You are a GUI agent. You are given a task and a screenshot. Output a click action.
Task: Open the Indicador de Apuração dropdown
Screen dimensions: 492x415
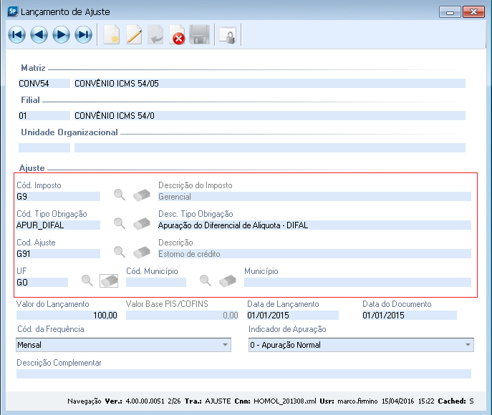[468, 345]
